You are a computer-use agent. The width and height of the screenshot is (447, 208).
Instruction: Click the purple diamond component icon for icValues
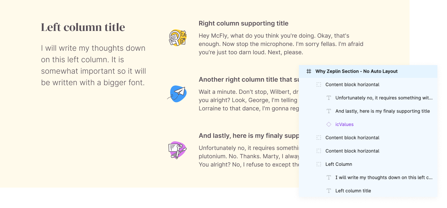[x=329, y=124]
